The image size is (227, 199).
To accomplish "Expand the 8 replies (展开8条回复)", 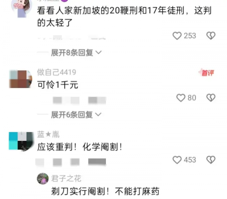I will [72, 52].
